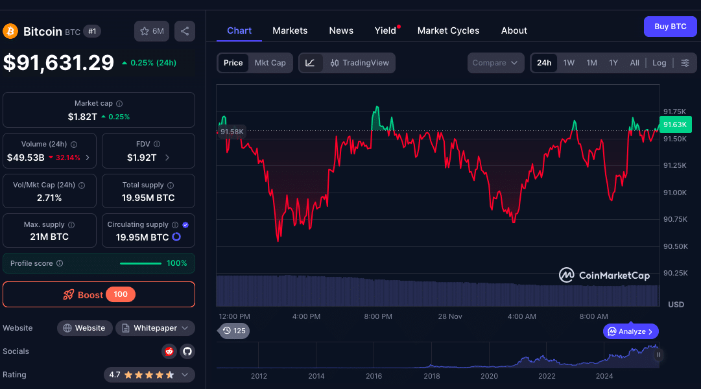Select the 1W time range

pyautogui.click(x=569, y=63)
